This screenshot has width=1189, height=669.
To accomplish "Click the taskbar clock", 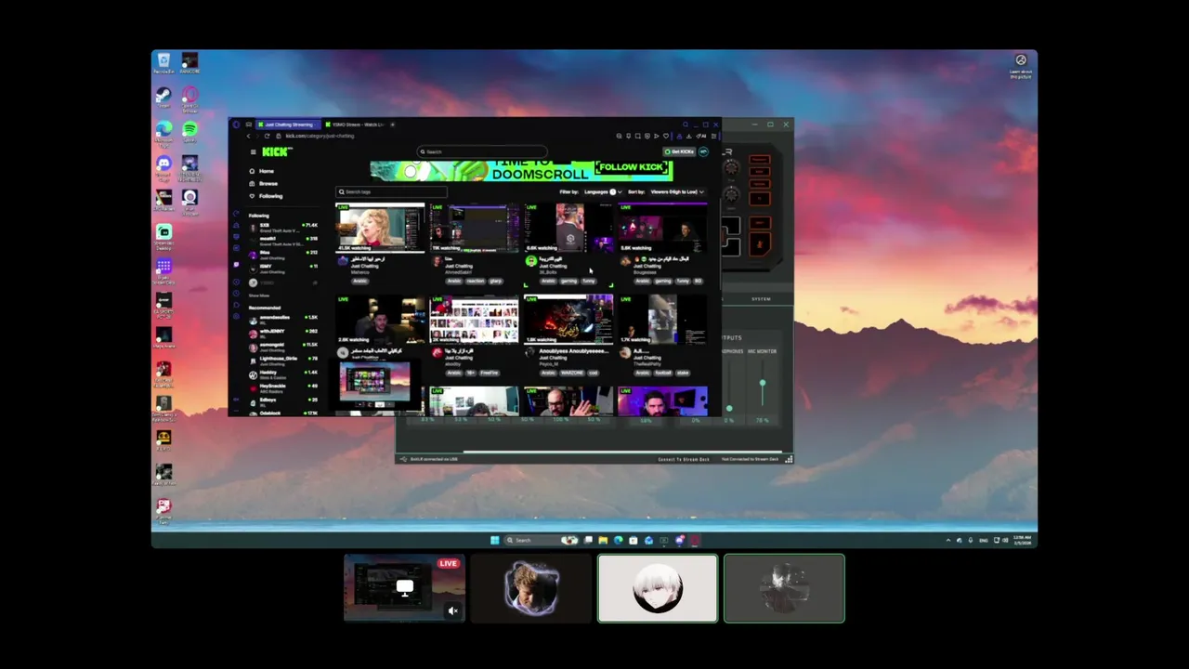I will [1023, 540].
